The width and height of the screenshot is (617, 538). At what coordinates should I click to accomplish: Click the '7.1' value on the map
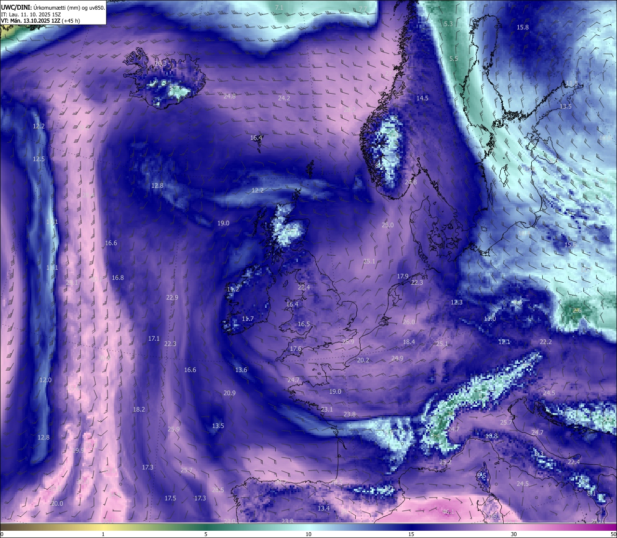pos(279,7)
